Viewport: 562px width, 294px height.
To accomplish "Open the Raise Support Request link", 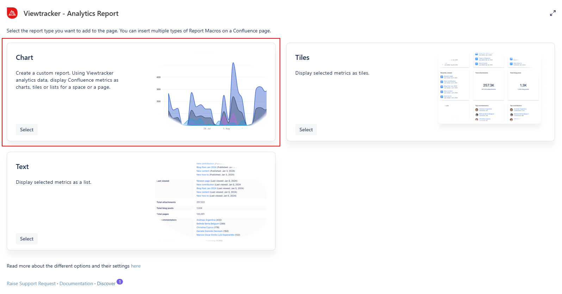I will coord(31,284).
